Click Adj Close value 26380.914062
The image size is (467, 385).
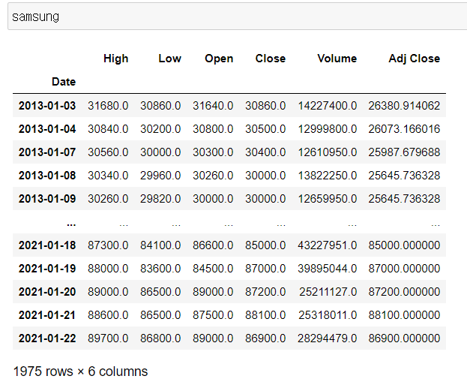coord(404,106)
